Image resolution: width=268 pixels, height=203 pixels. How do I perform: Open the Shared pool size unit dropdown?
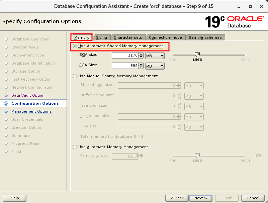(x=194, y=86)
